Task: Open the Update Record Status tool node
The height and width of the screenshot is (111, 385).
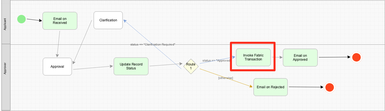Action: [131, 66]
